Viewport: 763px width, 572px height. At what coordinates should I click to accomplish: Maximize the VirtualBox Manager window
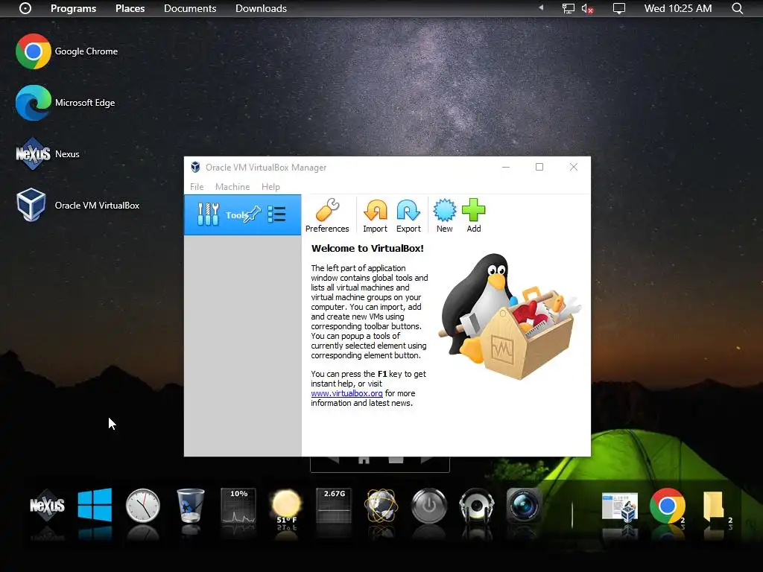(539, 167)
